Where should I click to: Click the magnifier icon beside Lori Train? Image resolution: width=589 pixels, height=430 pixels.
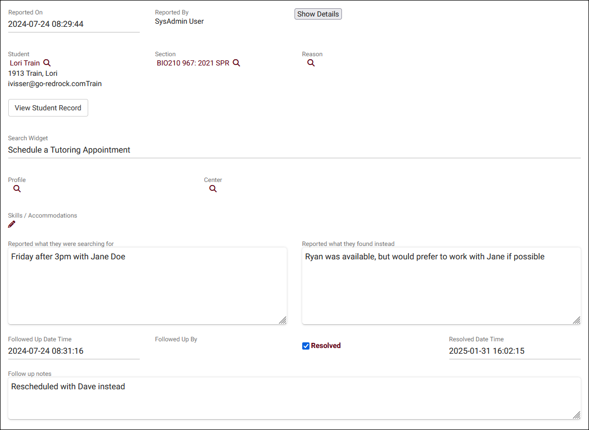(47, 63)
